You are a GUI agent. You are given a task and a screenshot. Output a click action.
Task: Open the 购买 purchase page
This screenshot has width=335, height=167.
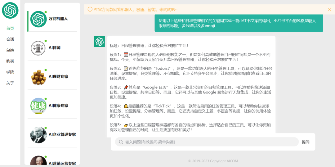coord(10,61)
